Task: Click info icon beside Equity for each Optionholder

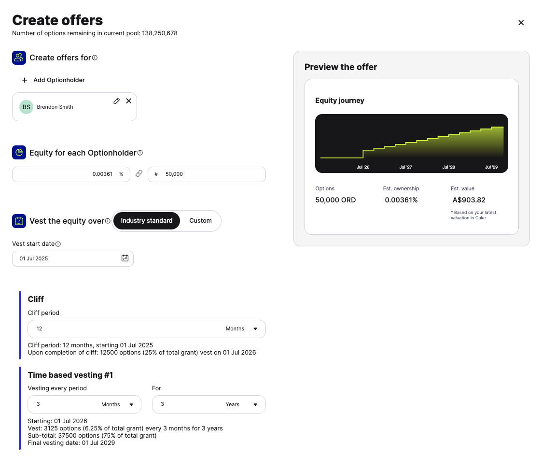Action: click(x=140, y=153)
